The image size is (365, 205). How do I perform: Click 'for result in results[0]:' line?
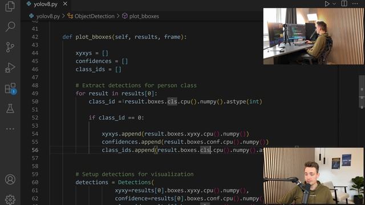click(116, 93)
